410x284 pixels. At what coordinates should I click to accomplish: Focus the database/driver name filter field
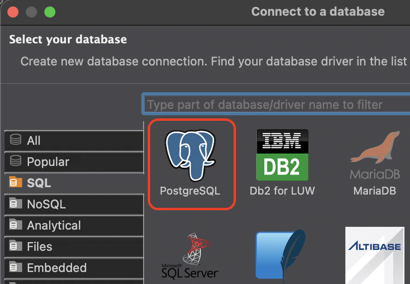coord(276,104)
